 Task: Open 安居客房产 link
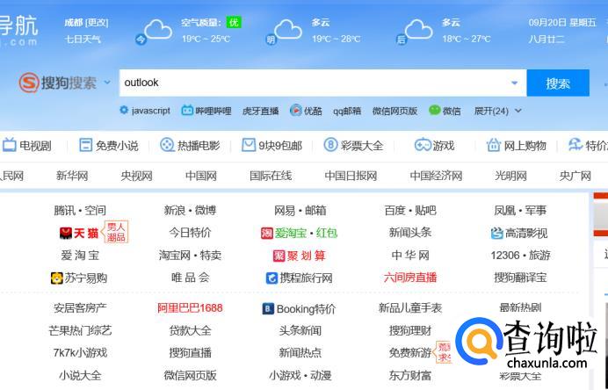[80, 308]
